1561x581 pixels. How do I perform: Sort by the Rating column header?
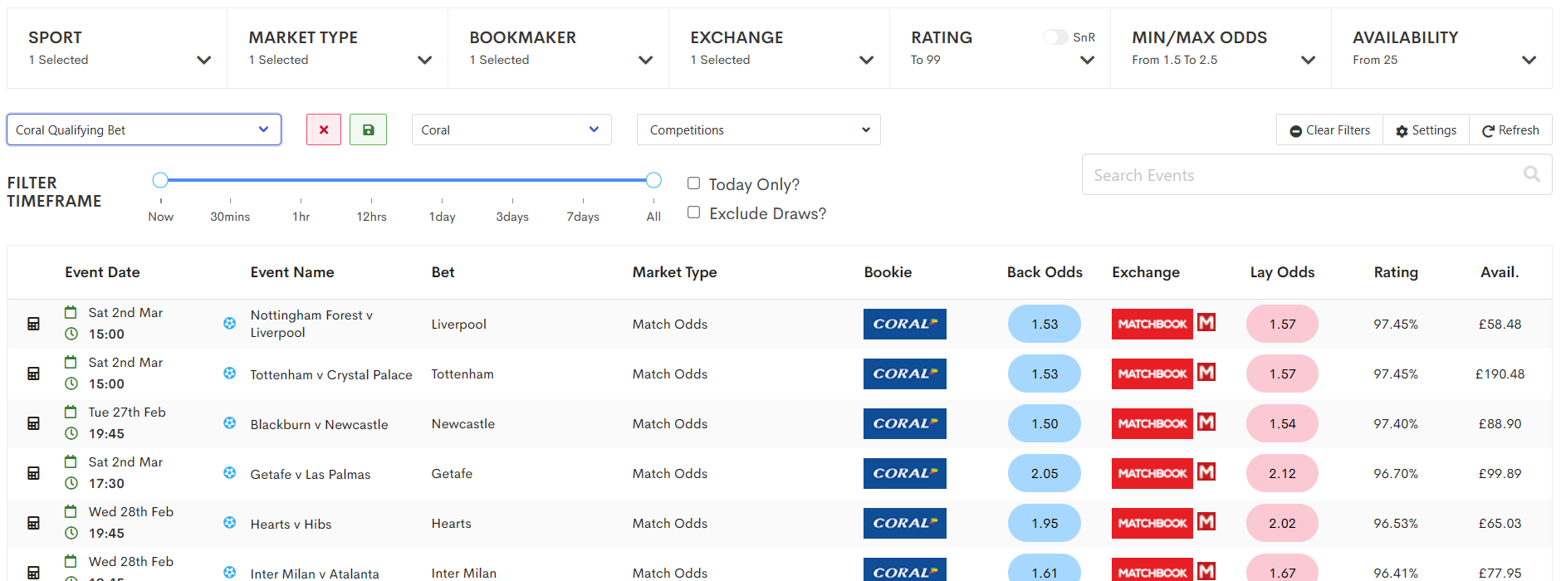(1395, 272)
